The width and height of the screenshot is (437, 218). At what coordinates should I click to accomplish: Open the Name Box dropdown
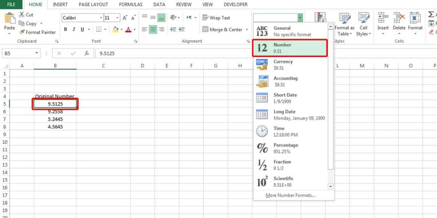(x=37, y=53)
